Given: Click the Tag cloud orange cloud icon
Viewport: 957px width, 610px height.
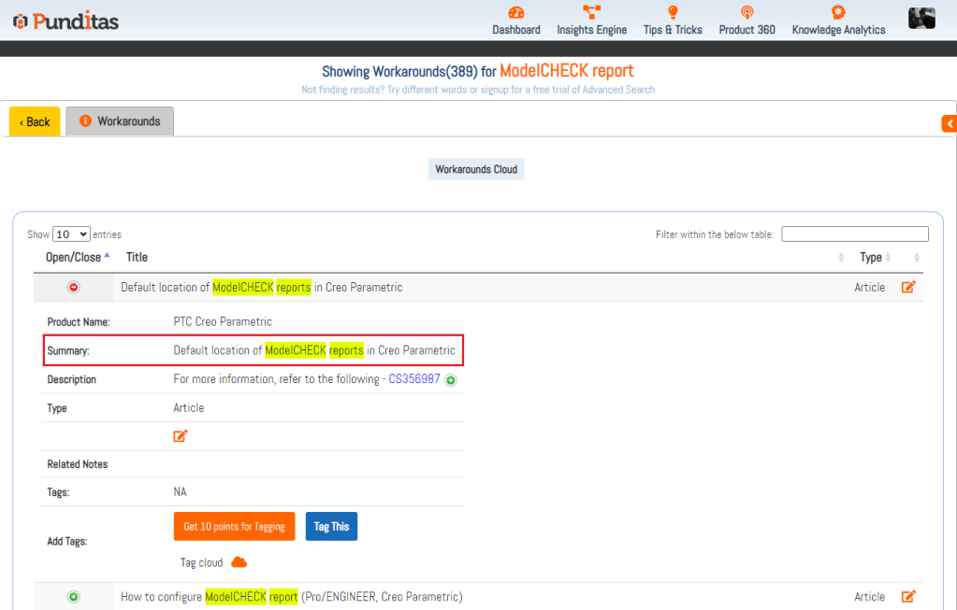Looking at the screenshot, I should [x=239, y=562].
